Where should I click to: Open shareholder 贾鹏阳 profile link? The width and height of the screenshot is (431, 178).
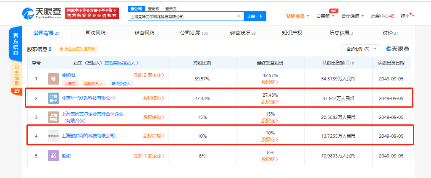(x=68, y=75)
